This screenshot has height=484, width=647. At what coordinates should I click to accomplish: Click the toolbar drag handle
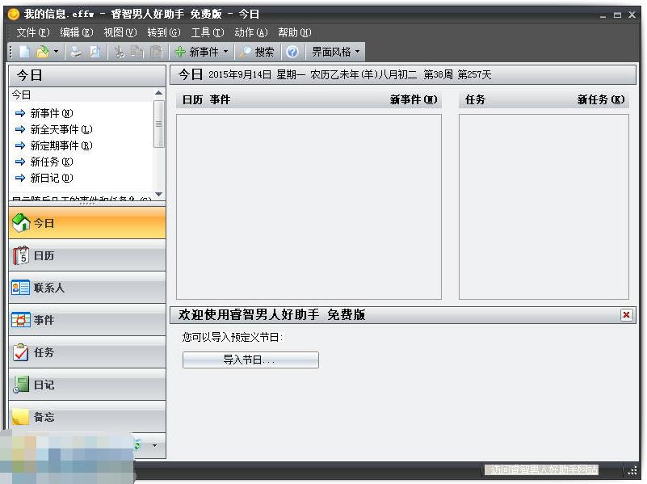coord(11,52)
